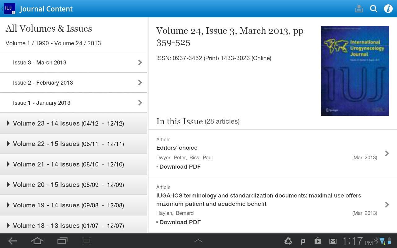Tap the International Urogynecology Journal cover thumbnail
This screenshot has width=397, height=248.
click(x=355, y=71)
